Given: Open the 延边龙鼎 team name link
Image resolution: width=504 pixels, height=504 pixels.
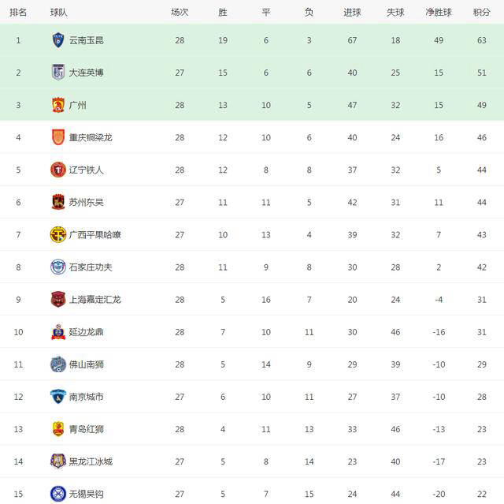Looking at the screenshot, I should pyautogui.click(x=86, y=332).
